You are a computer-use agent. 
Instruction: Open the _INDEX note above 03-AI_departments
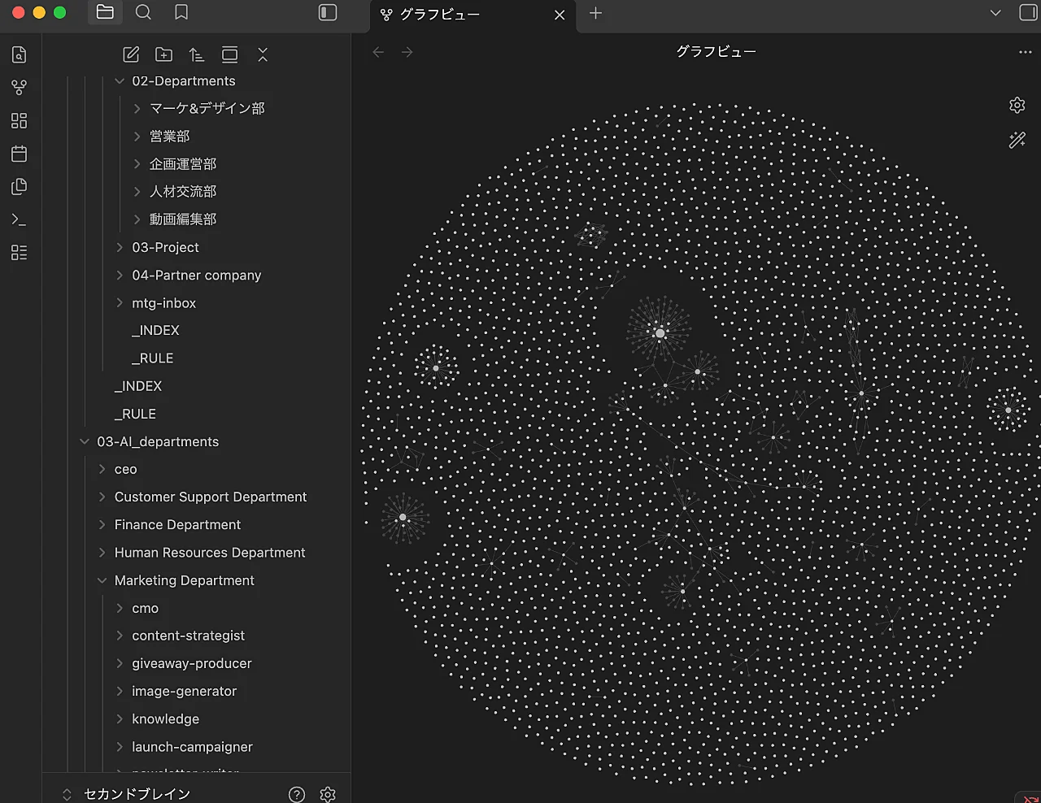point(138,386)
